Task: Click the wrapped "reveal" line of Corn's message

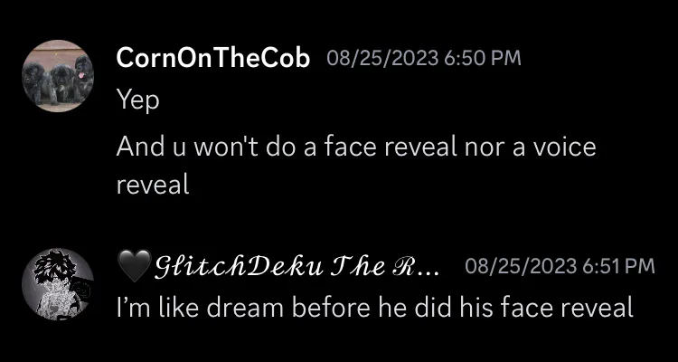Action: [153, 185]
